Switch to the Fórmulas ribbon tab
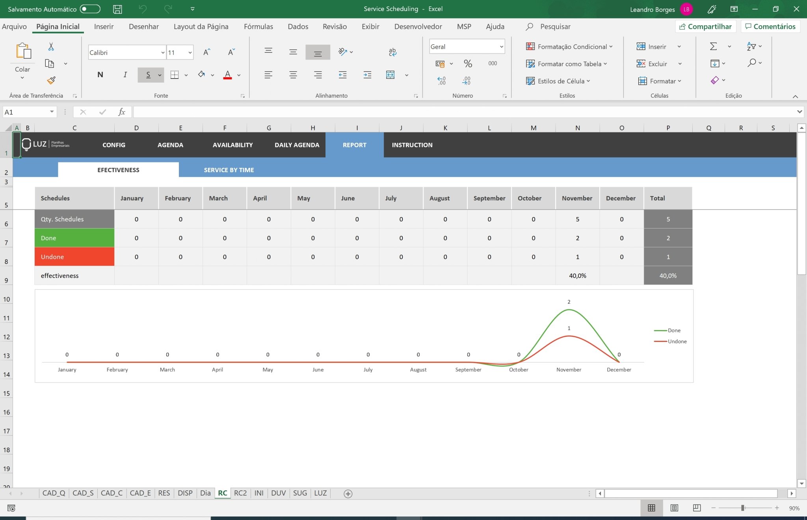The image size is (807, 520). (x=258, y=26)
